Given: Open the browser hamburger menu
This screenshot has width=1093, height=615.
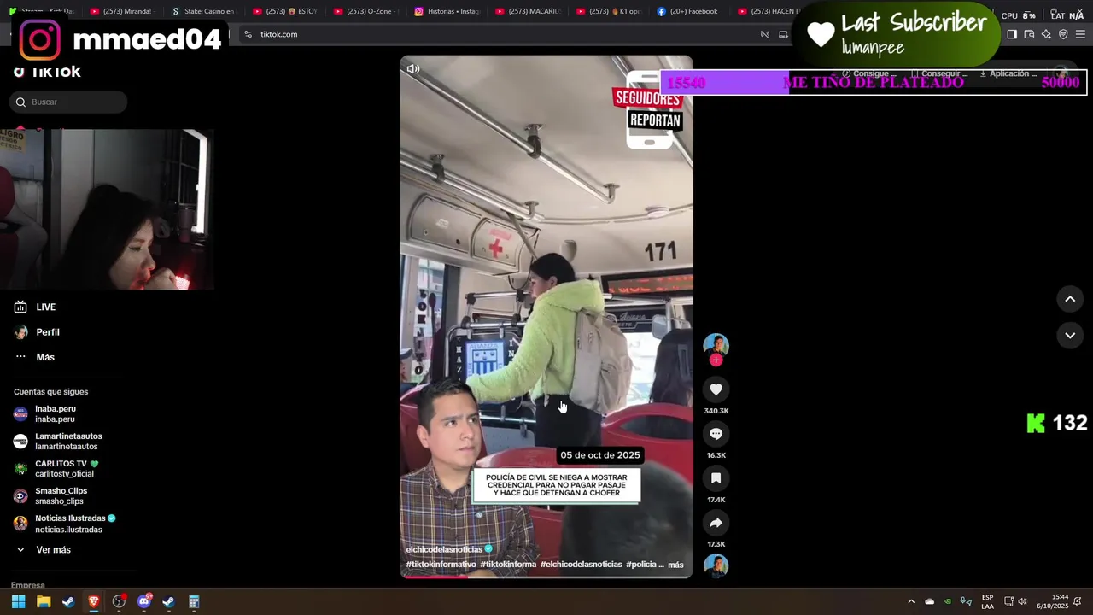Looking at the screenshot, I should coord(1080,34).
